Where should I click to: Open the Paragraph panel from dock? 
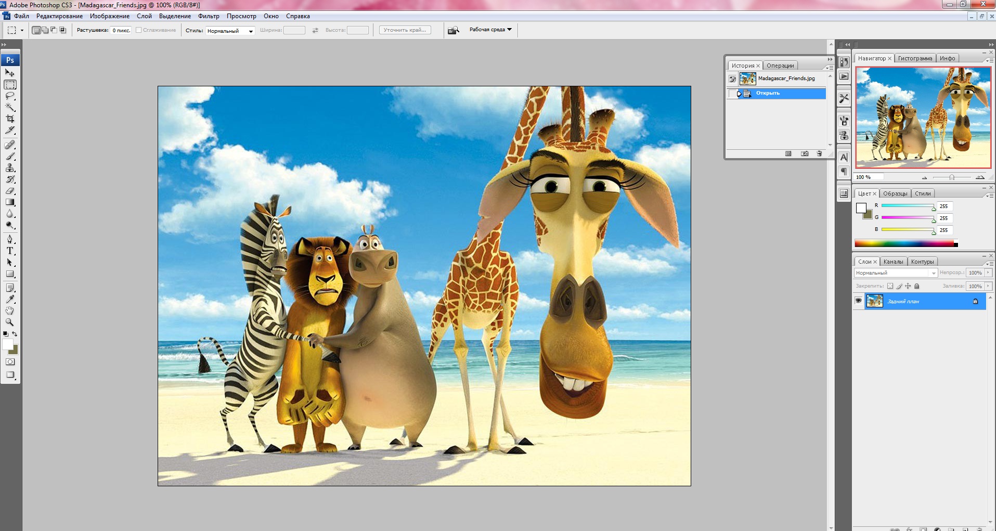(x=844, y=172)
